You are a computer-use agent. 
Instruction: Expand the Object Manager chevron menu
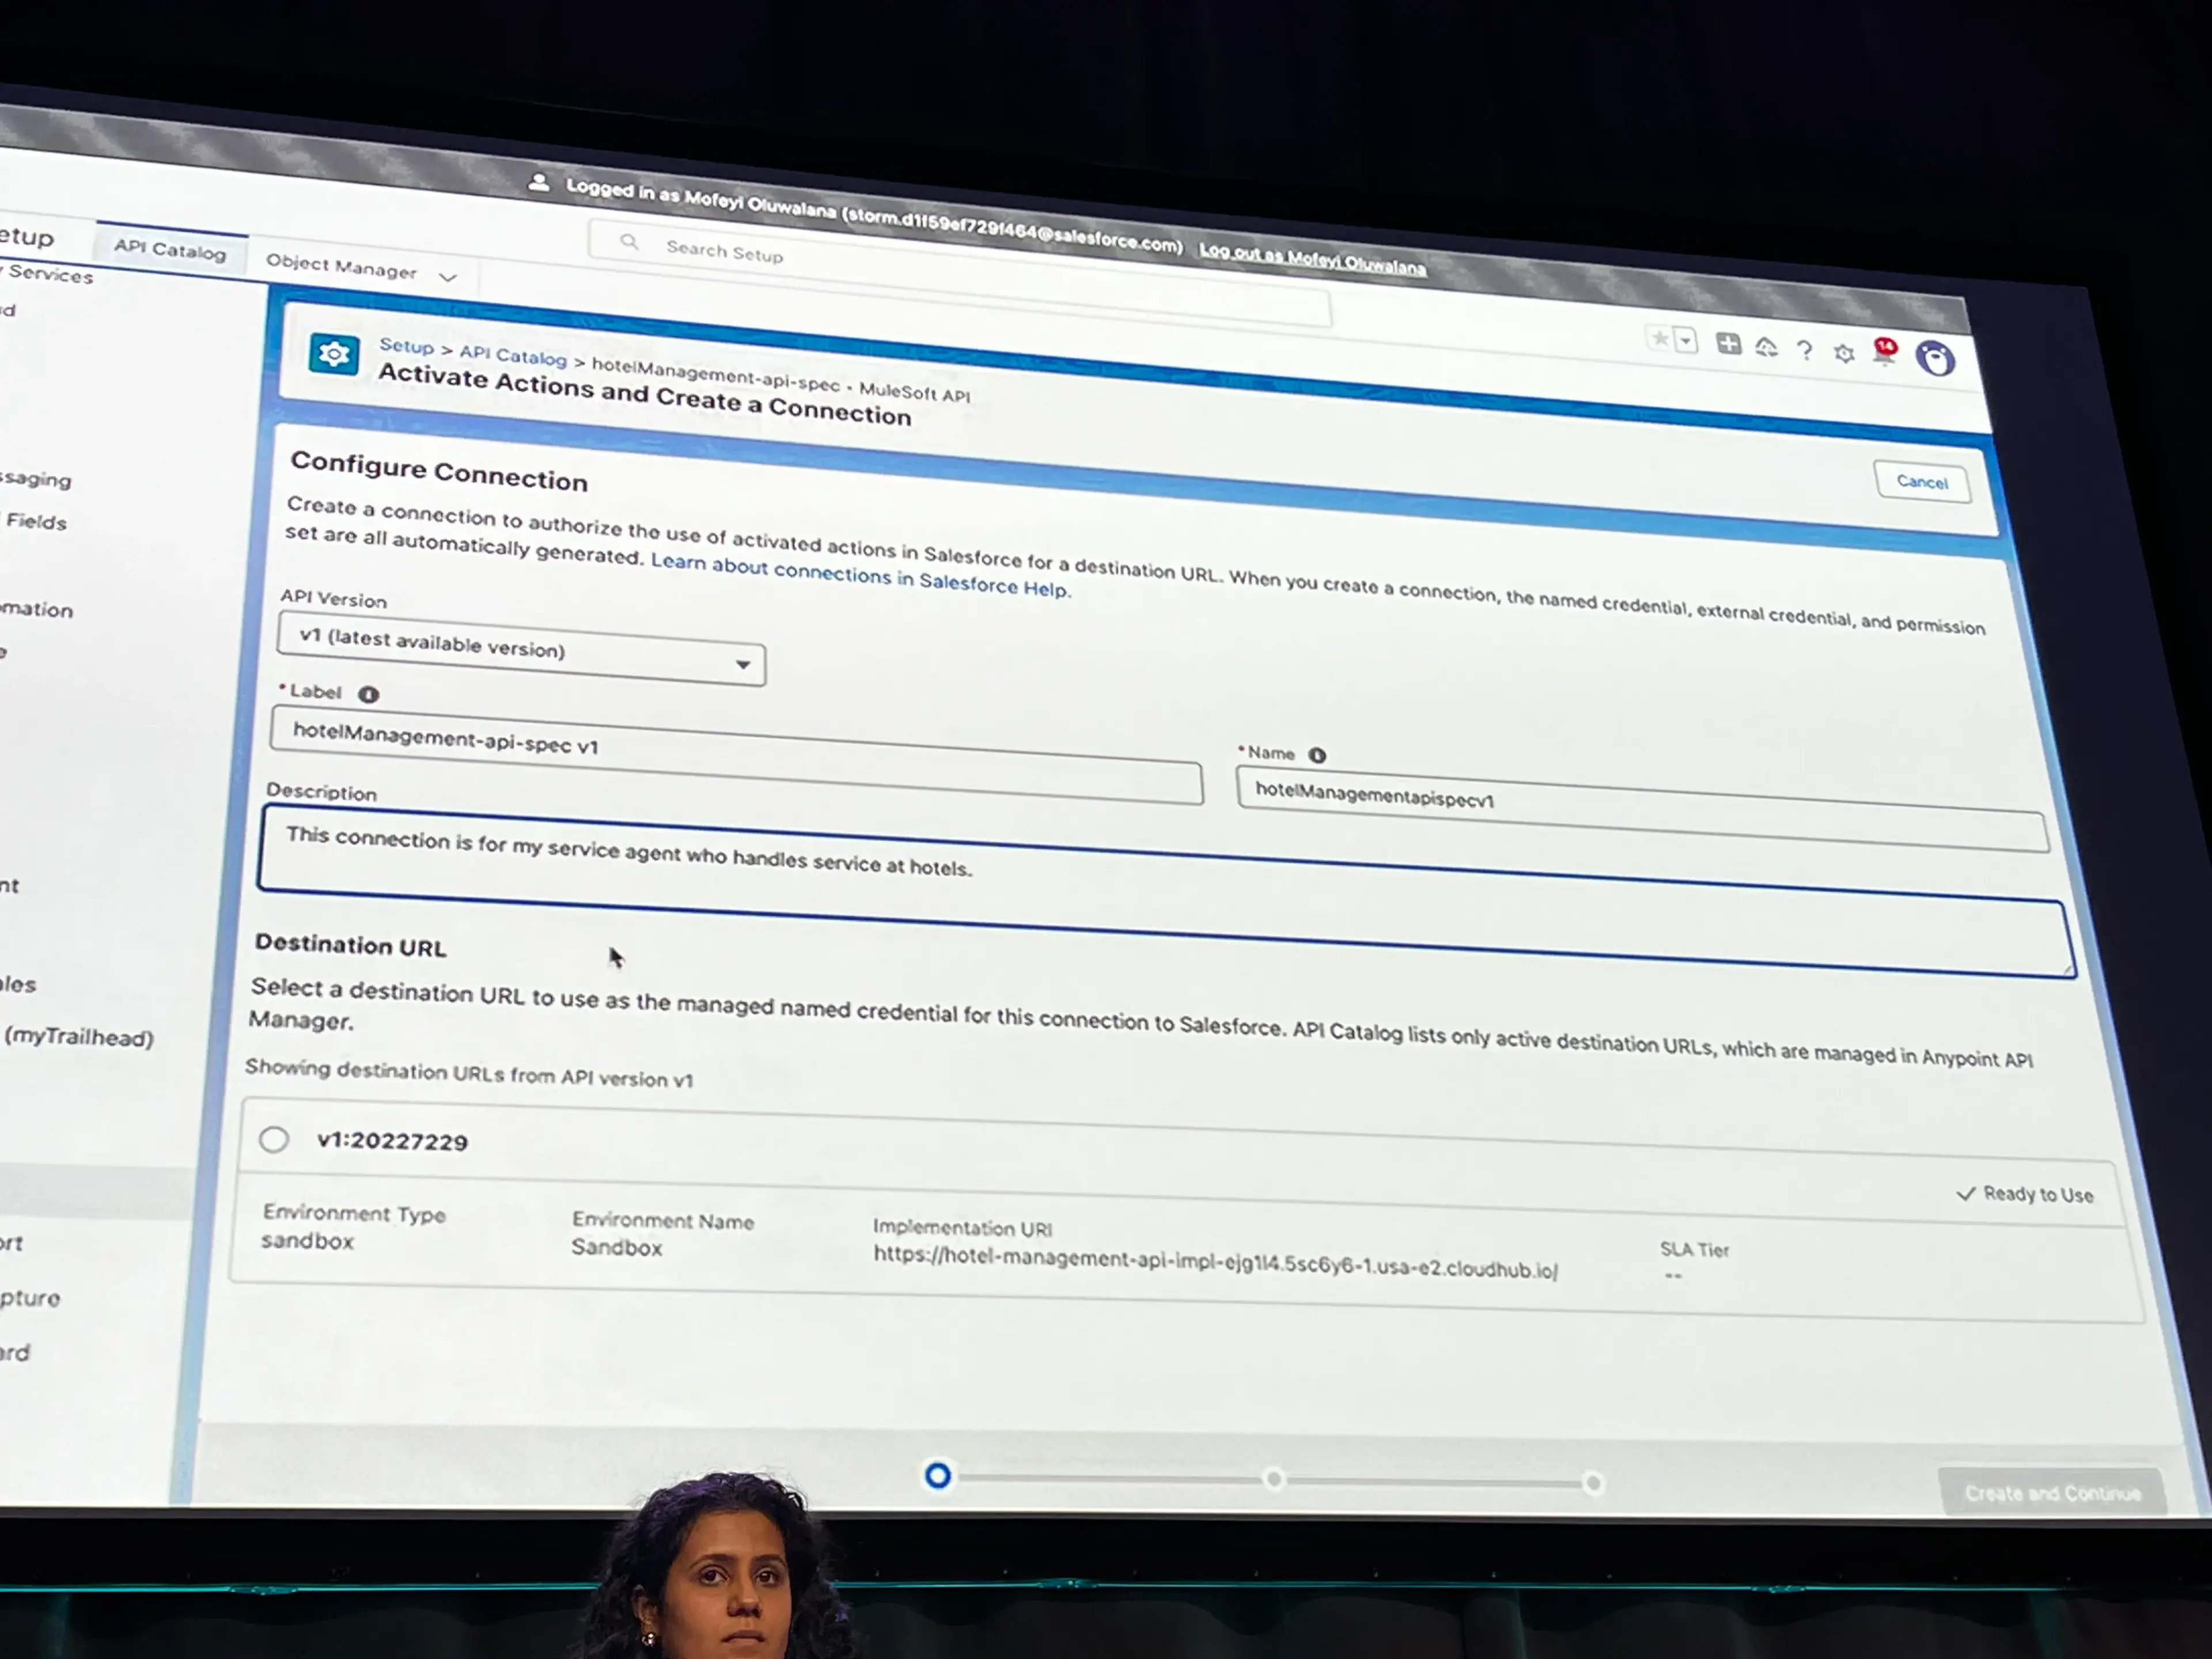pyautogui.click(x=448, y=277)
